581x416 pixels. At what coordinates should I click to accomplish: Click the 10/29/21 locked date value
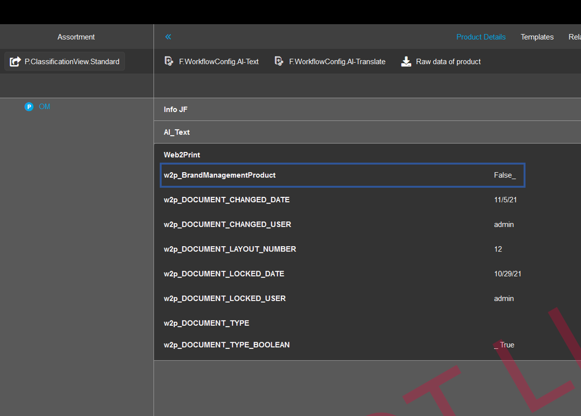point(508,274)
